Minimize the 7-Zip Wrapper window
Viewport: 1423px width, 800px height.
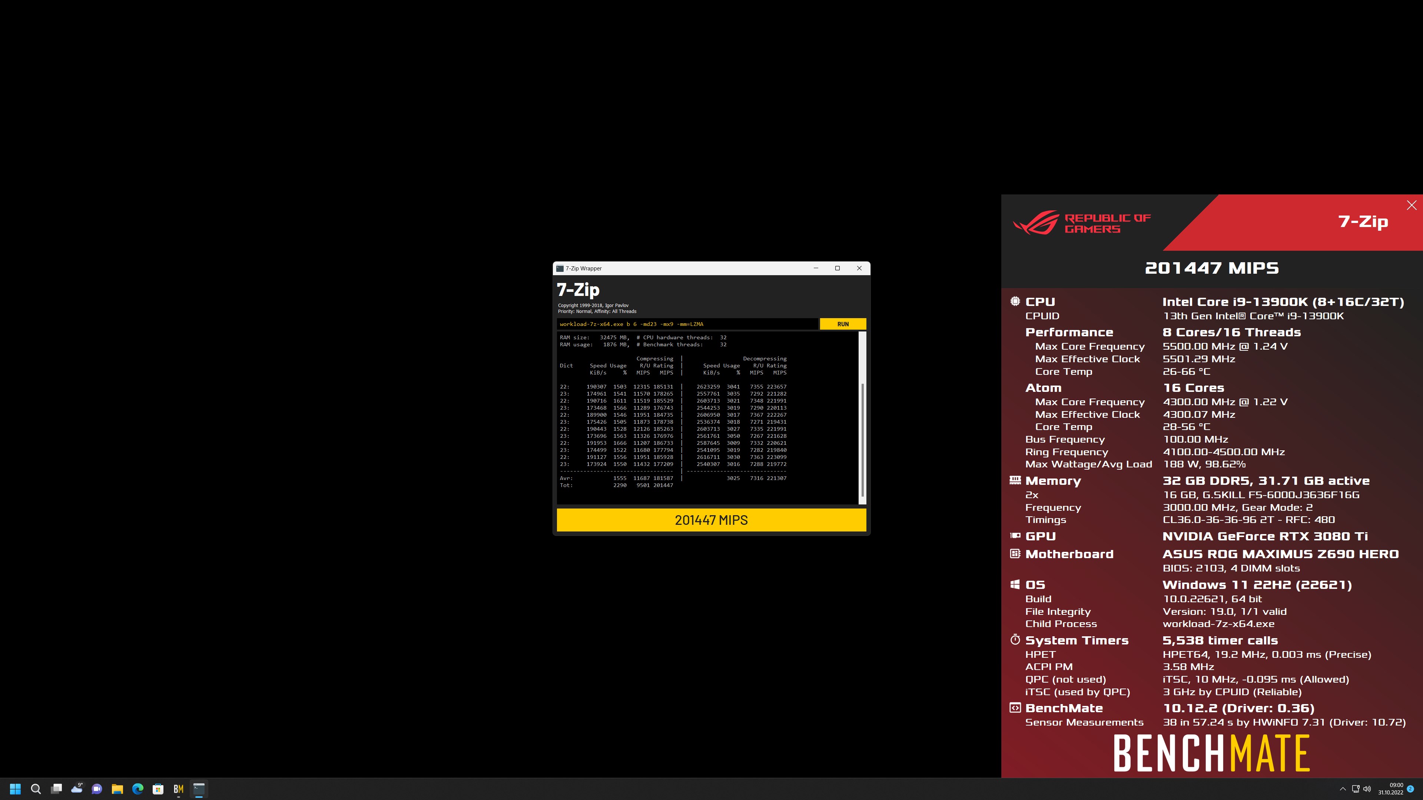(x=815, y=268)
